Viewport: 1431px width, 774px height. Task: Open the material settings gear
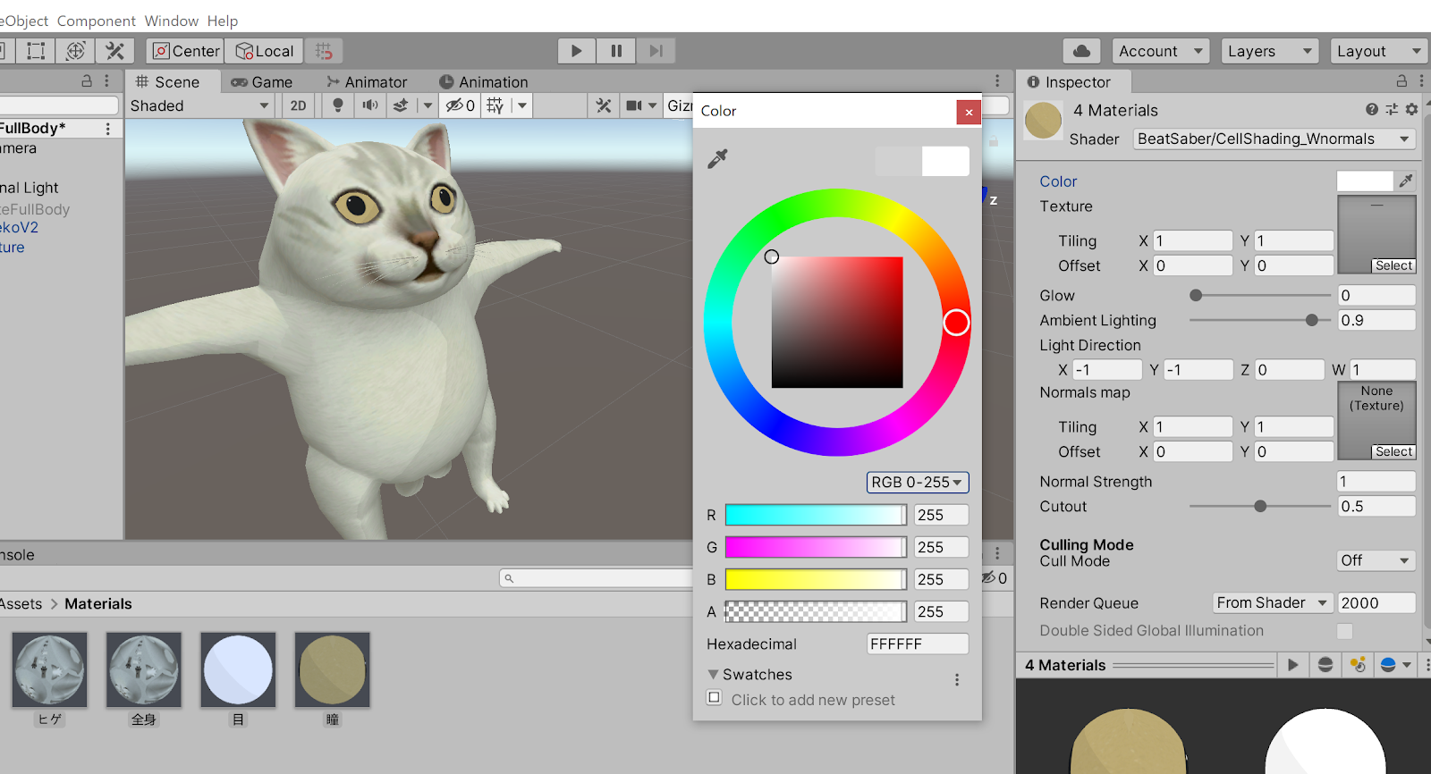1411,109
